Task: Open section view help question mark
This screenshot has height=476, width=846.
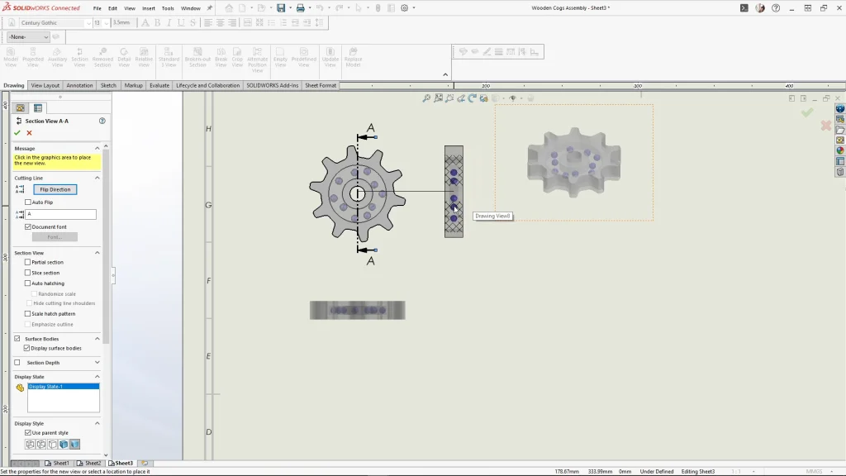Action: click(x=102, y=121)
